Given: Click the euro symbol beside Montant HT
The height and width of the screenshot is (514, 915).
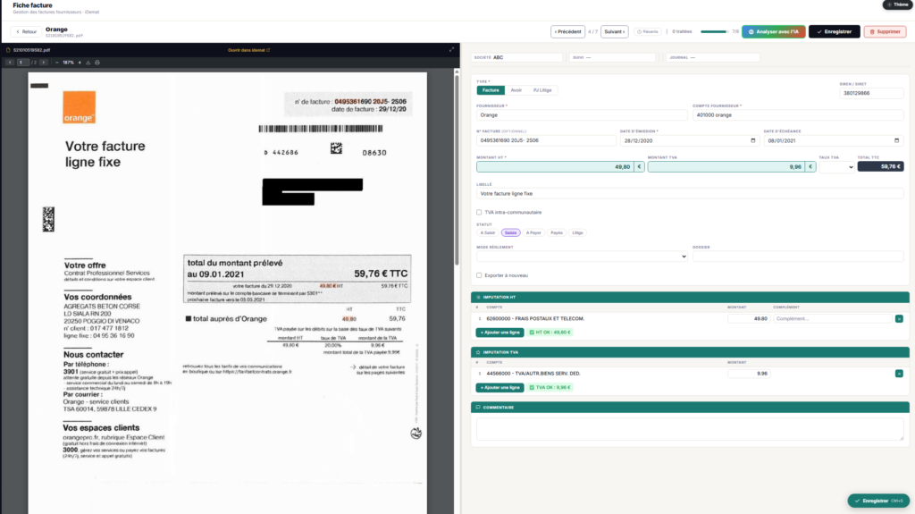Looking at the screenshot, I should [639, 167].
